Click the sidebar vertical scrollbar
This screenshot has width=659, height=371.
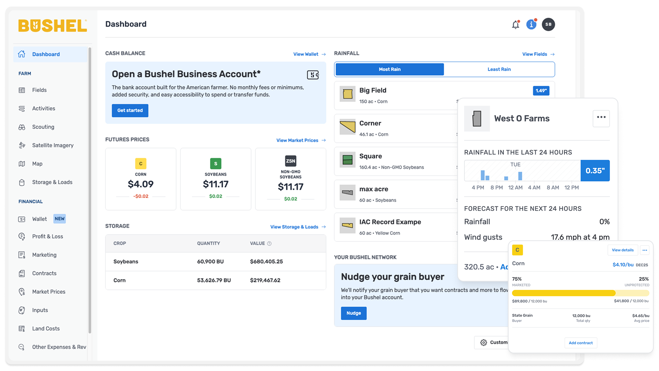[90, 190]
